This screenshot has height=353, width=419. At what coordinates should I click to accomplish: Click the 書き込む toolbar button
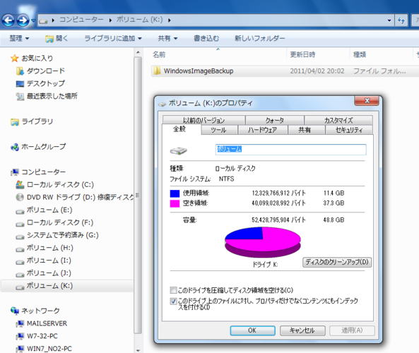click(206, 38)
